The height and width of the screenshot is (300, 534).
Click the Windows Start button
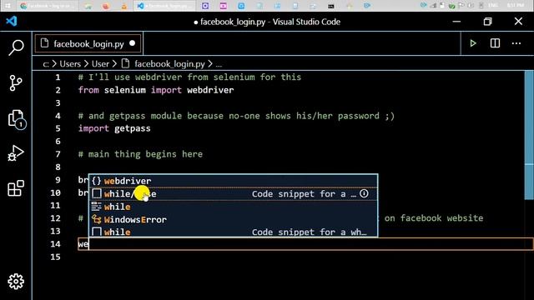(x=8, y=6)
